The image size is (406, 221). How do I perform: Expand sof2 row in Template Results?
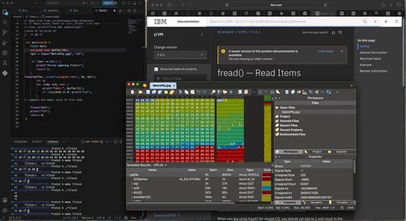click(132, 188)
